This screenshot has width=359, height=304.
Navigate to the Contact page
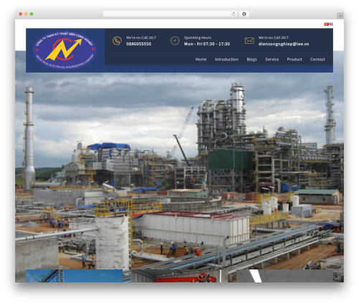317,59
